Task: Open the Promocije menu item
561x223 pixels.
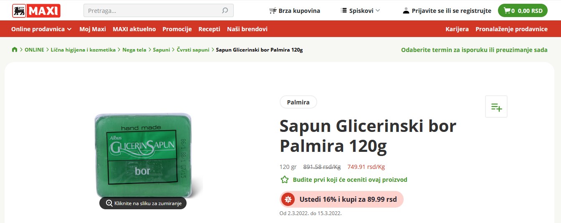Action: pyautogui.click(x=177, y=29)
